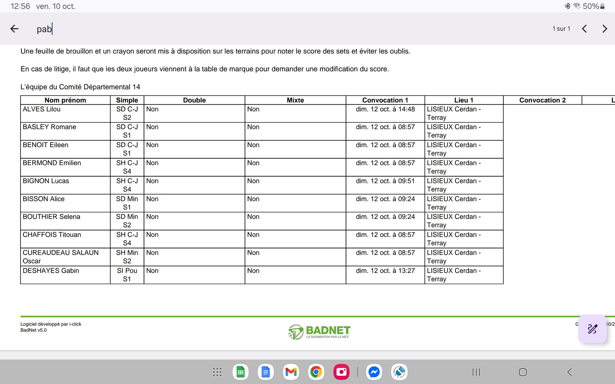The height and width of the screenshot is (384, 615).
Task: Go to previous search result
Action: 584,29
